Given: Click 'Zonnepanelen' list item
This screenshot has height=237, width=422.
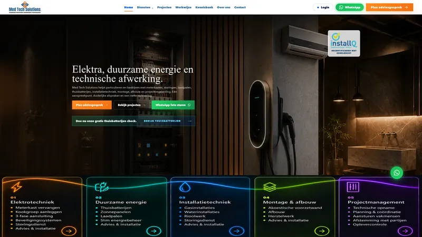Looking at the screenshot, I should click(x=116, y=212).
